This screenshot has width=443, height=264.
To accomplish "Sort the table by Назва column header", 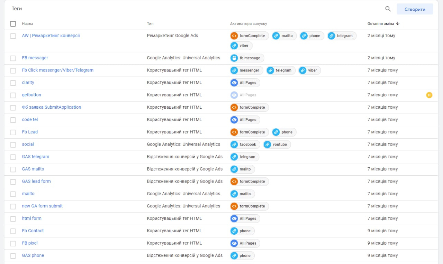I will tap(28, 24).
